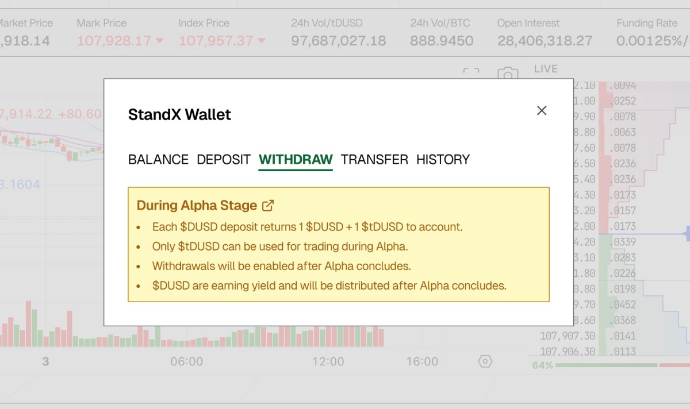Close the StandX Wallet dialog
The height and width of the screenshot is (409, 690).
coord(541,110)
